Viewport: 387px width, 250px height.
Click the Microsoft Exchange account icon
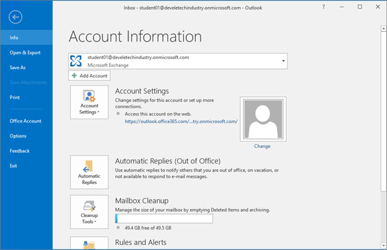coord(77,61)
